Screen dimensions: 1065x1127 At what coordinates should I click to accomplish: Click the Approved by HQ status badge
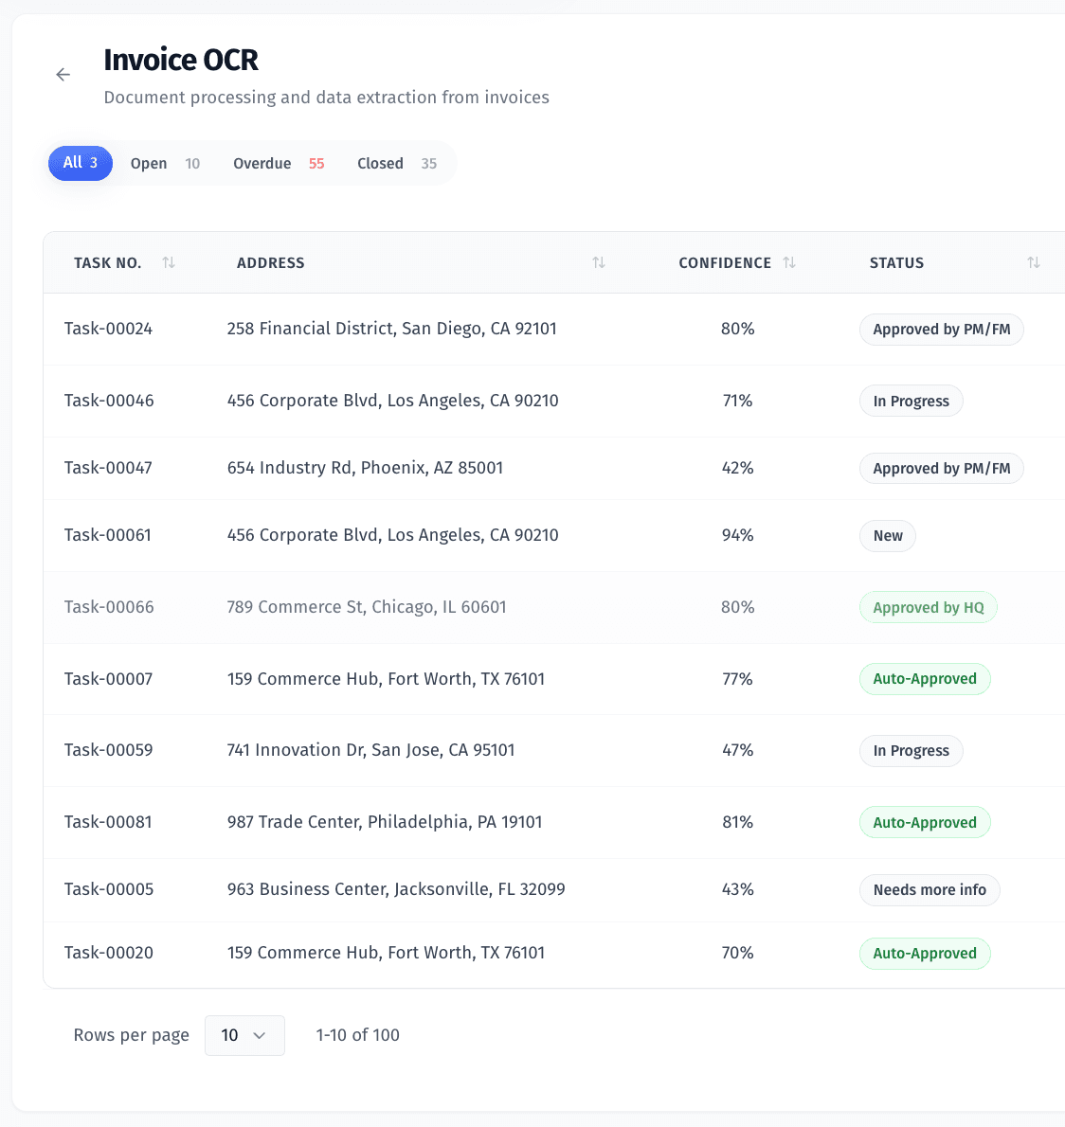coord(929,608)
